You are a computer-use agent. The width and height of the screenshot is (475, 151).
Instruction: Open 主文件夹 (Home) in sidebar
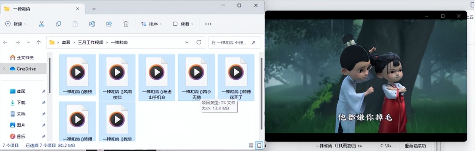[22, 57]
